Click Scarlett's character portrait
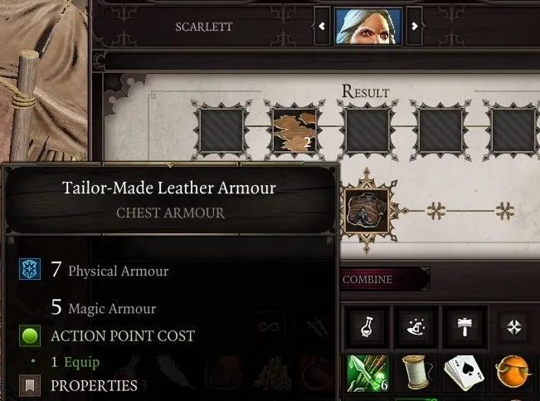 pyautogui.click(x=368, y=27)
